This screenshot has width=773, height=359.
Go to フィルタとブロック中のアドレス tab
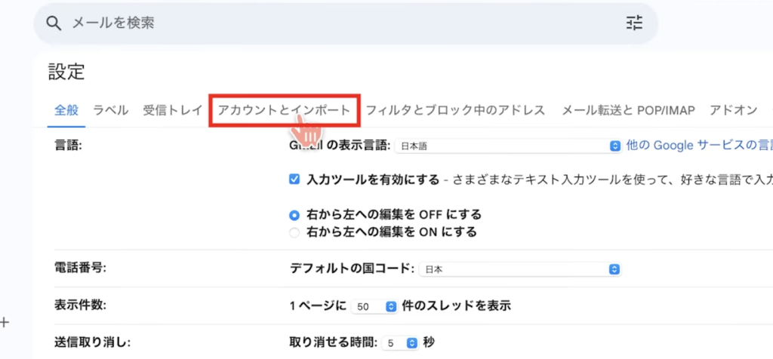point(455,110)
